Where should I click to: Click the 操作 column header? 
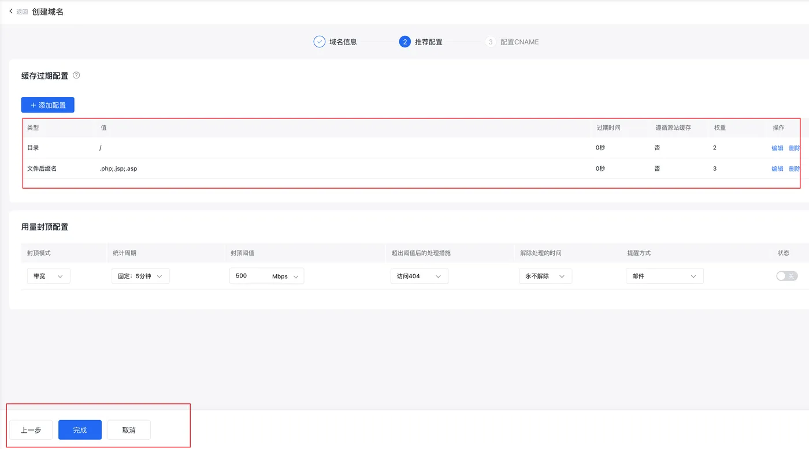pyautogui.click(x=778, y=128)
